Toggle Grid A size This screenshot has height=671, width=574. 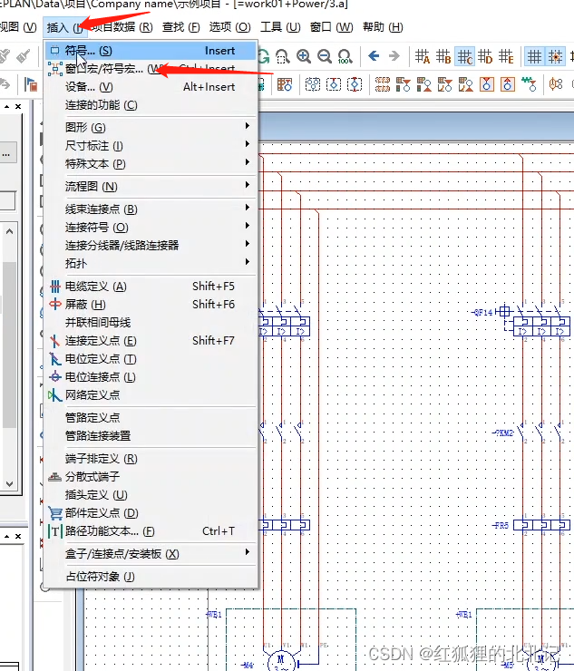click(423, 56)
